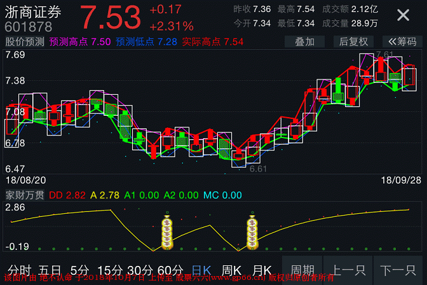Click the 7.61 high price marker
The width and height of the screenshot is (427, 285).
384,54
